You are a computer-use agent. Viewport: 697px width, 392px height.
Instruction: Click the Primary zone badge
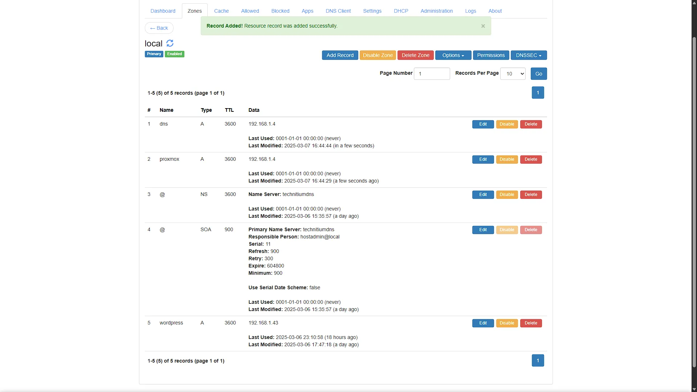(x=154, y=54)
